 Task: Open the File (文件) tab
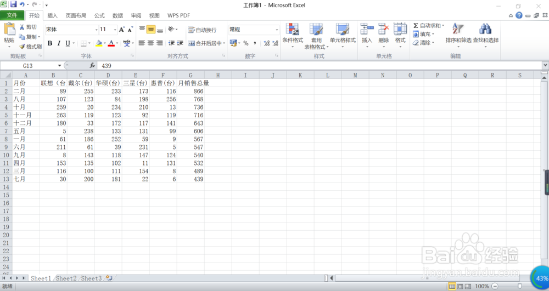click(x=12, y=15)
